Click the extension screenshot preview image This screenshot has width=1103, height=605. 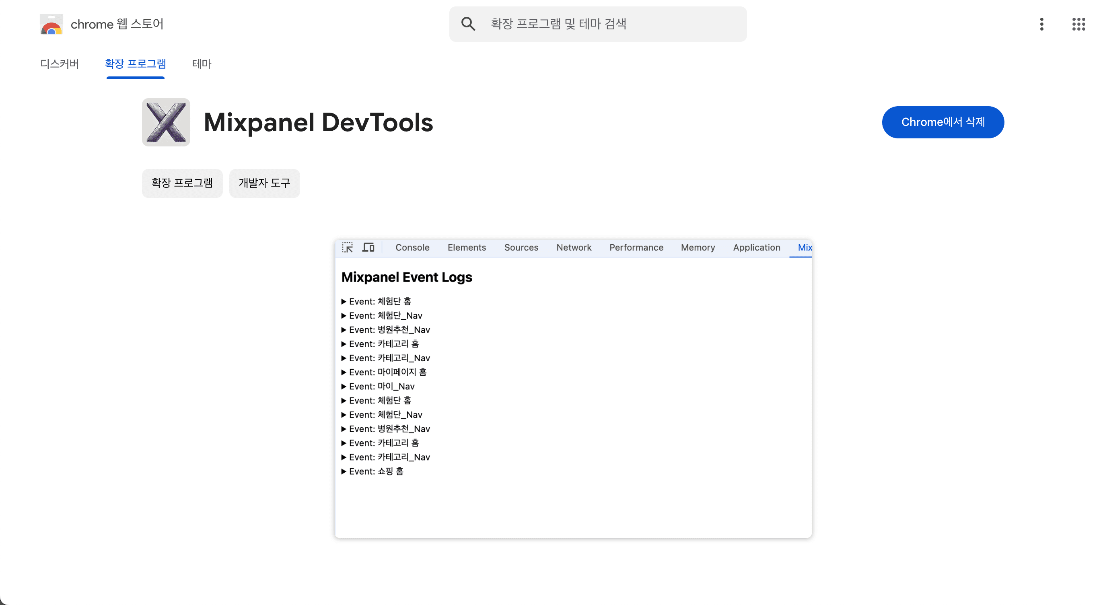tap(573, 388)
